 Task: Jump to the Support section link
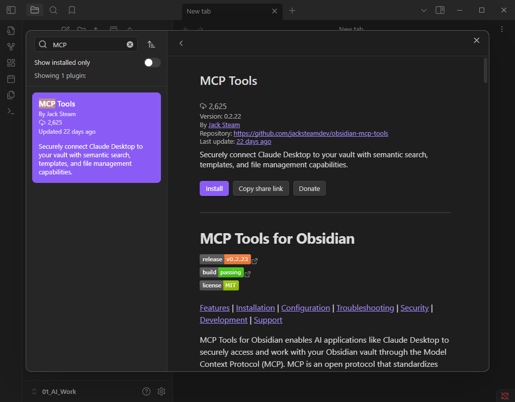pos(268,320)
